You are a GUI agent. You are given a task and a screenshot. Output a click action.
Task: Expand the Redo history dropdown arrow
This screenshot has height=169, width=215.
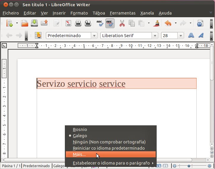[x=190, y=23]
